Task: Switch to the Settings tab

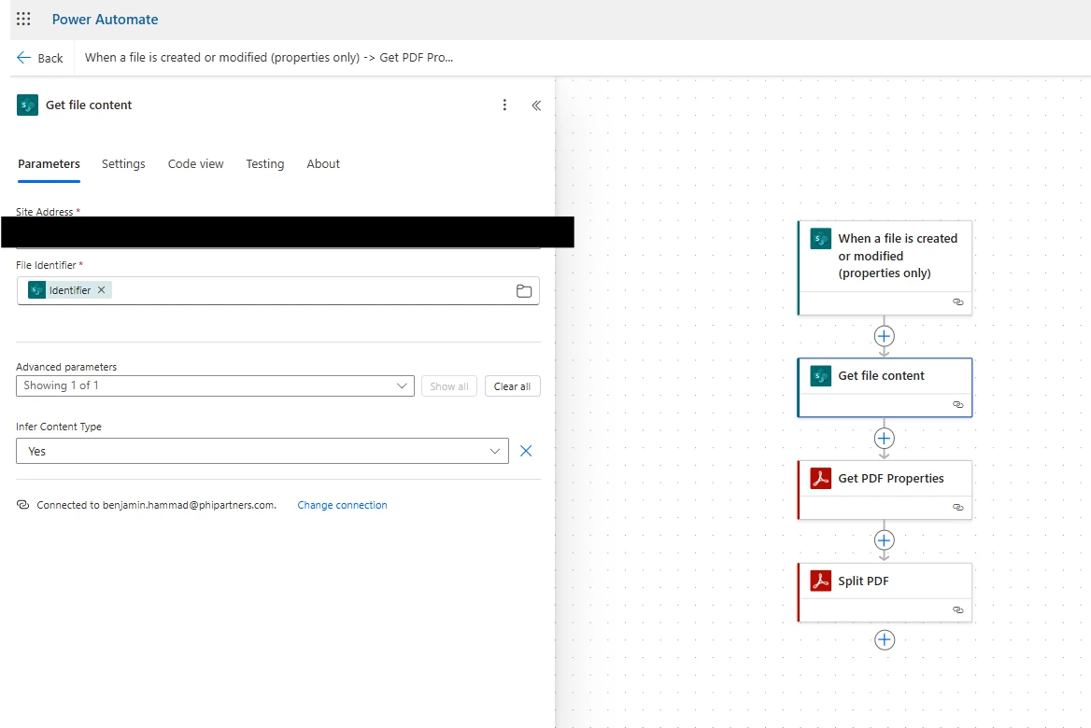Action: (123, 164)
